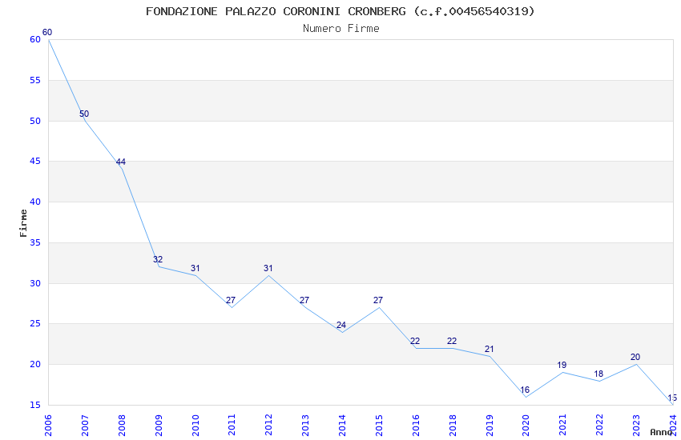The width and height of the screenshot is (681, 440).
Task: Select the x-axis year label 2018
Action: coord(452,425)
